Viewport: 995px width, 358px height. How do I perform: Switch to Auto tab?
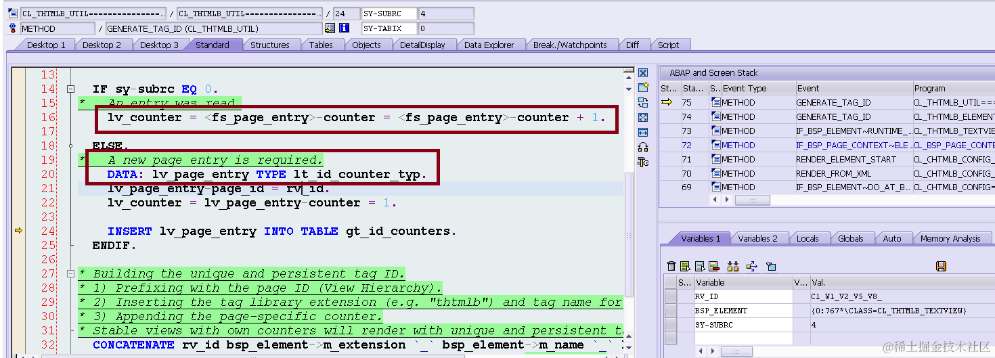[892, 238]
